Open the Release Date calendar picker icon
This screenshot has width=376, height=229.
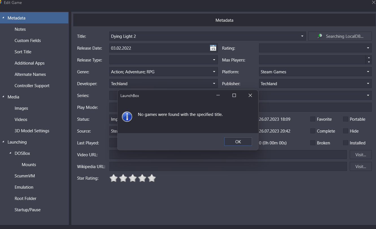[x=213, y=48]
